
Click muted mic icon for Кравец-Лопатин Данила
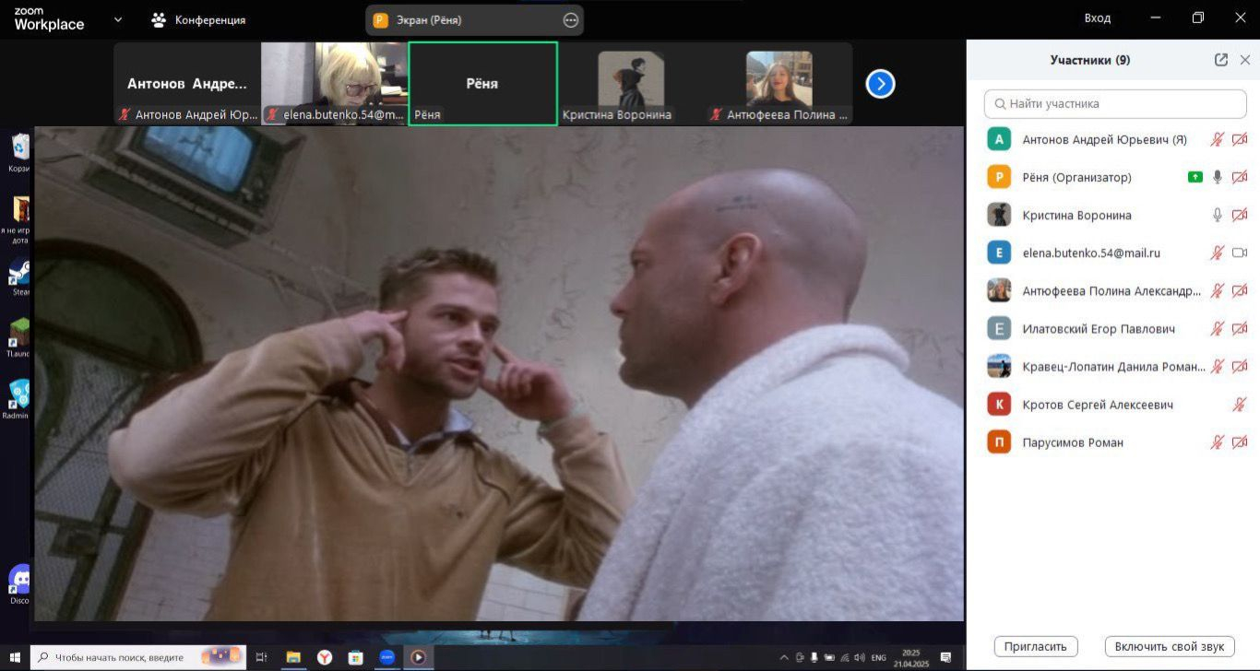coord(1218,366)
